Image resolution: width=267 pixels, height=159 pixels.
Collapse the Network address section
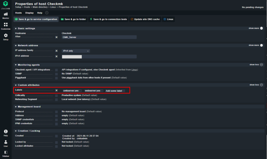point(16,46)
